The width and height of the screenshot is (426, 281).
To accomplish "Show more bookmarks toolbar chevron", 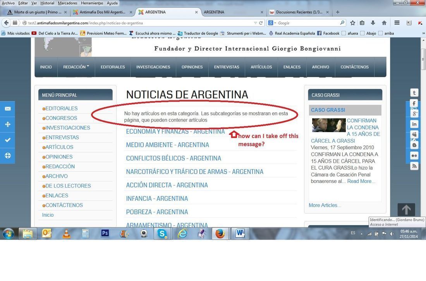I will coord(423,33).
